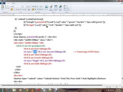This screenshot has width=123, height=92.
Task: Zoom out with the minus button
Action: (110, 87)
